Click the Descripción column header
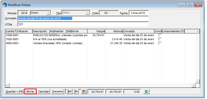This screenshot has height=99, width=207. click(60, 31)
